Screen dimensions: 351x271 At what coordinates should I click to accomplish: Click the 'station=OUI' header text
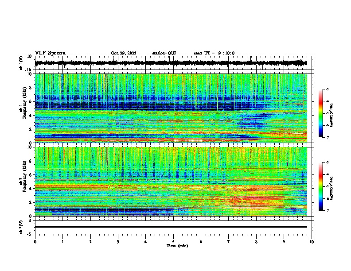(164, 53)
